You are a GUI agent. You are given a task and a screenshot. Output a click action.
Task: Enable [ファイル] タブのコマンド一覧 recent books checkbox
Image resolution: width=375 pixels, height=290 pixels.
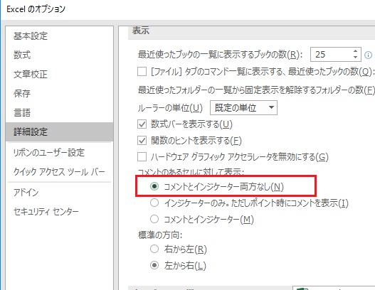click(x=142, y=71)
